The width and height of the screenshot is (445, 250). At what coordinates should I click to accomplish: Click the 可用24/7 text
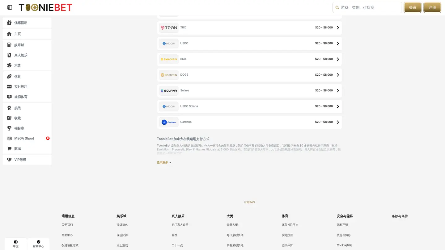point(250,202)
